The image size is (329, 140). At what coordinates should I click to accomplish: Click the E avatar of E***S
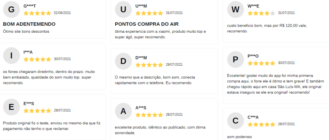(11, 107)
